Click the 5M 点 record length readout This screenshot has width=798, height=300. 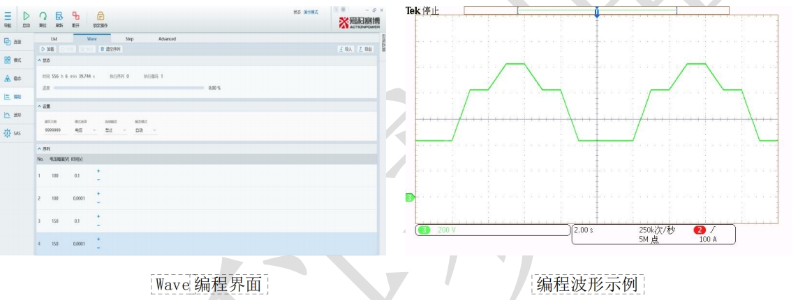649,239
